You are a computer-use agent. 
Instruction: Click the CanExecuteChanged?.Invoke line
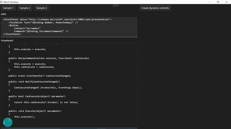click(x=48, y=87)
